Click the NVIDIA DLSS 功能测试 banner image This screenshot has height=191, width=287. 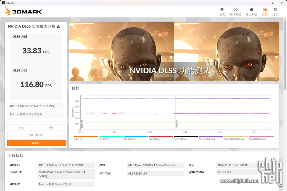173,52
